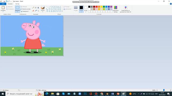Viewport: 172px width, 96px height.
Task: Click the Вирізати cut button
Action: pyautogui.click(x=9, y=7)
